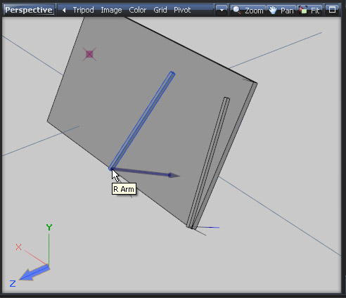This screenshot has width=346, height=298.
Task: Open the Pivot menu
Action: click(x=182, y=10)
